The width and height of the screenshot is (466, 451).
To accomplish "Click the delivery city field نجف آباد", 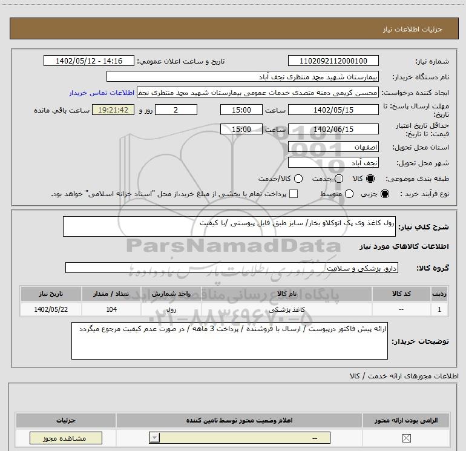I will click(333, 163).
